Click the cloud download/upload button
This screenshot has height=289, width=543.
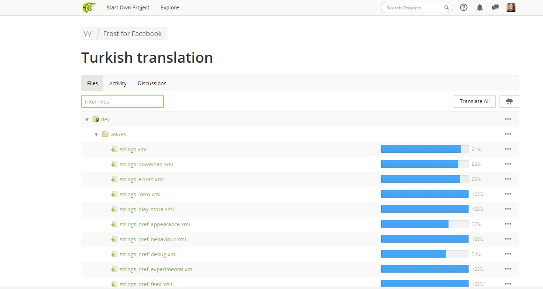pos(509,101)
